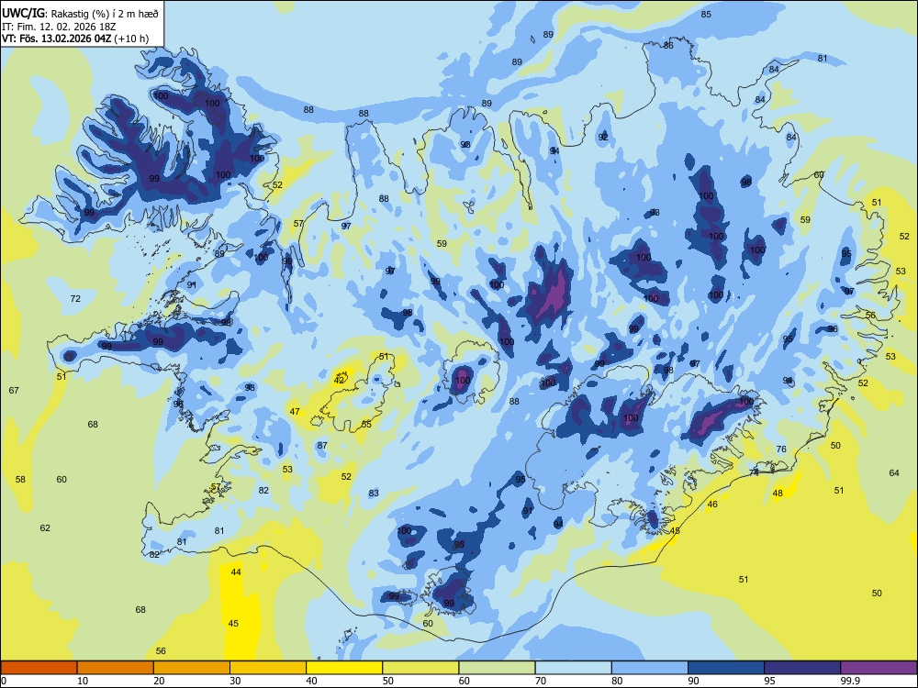Image resolution: width=918 pixels, height=688 pixels.
Task: Click the initial time line 'IT: Fim. 12. 02. 2026 18Z'
Action: pyautogui.click(x=59, y=27)
